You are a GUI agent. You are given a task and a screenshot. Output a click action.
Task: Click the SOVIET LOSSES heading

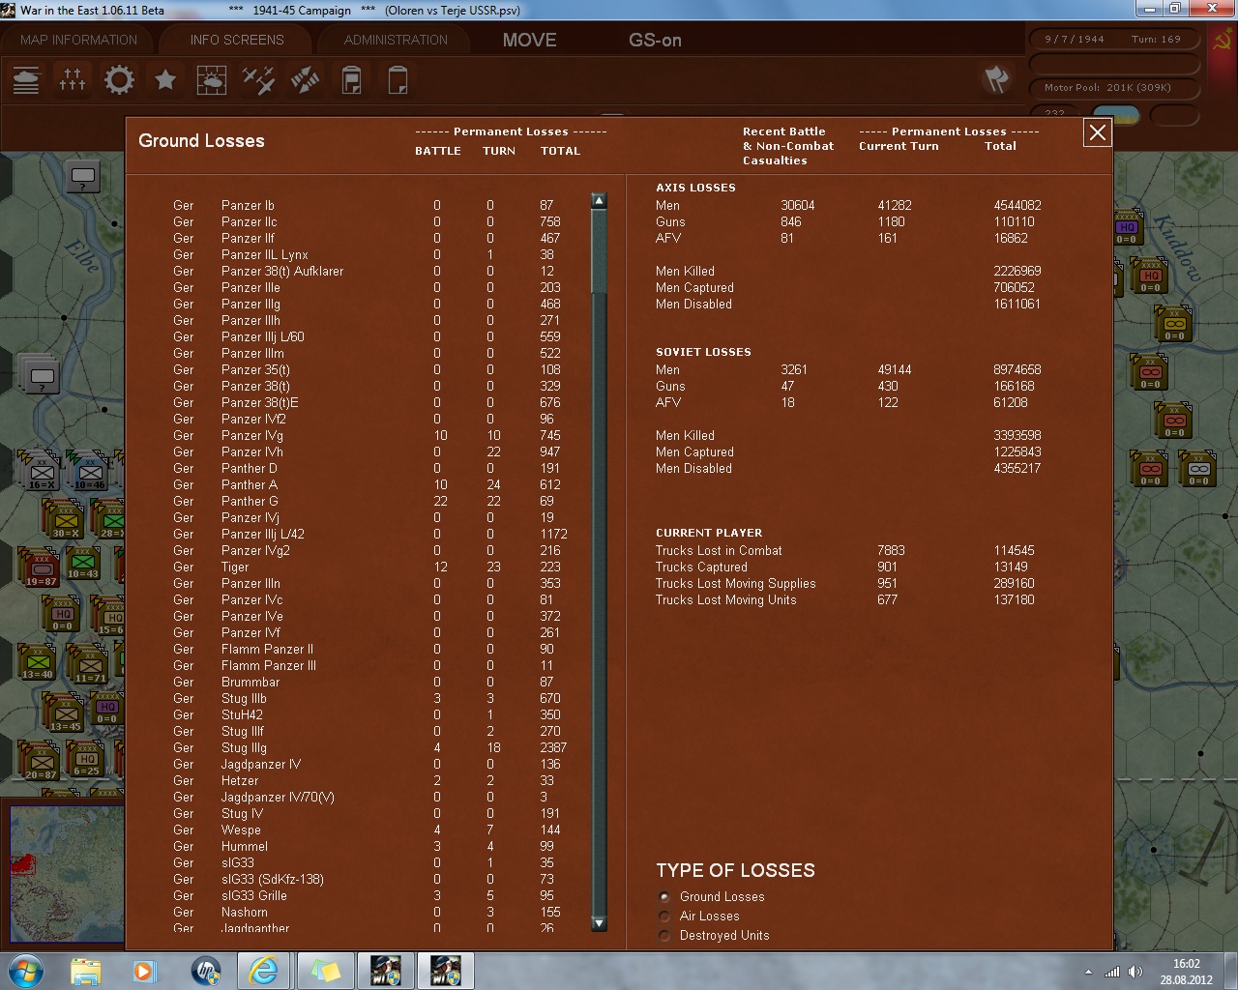click(703, 352)
